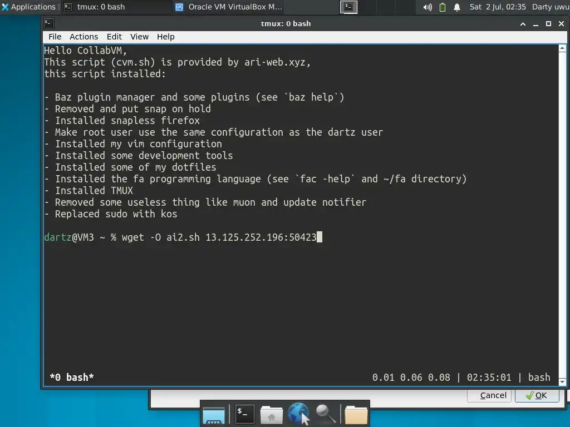The width and height of the screenshot is (570, 427).
Task: Switch to Oracle VM VirtualBox Manager taskbar entry
Action: pyautogui.click(x=229, y=7)
